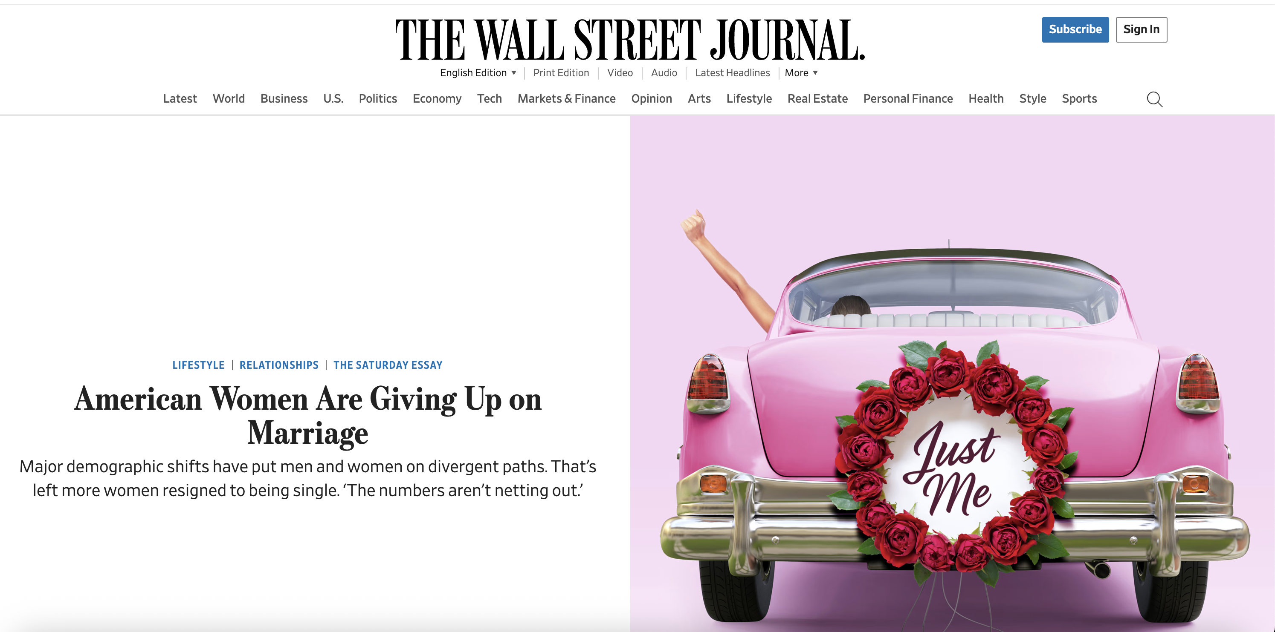Click the Subscribe button

click(1075, 30)
